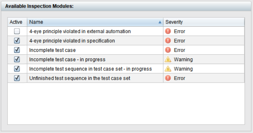
Task: Enable the 4-eye principle external automation checkbox
Action: pos(17,31)
